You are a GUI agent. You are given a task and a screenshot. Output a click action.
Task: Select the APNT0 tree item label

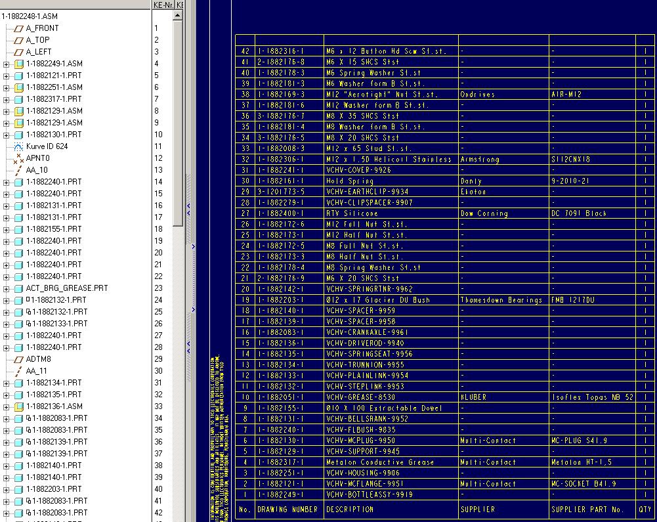[x=37, y=158]
